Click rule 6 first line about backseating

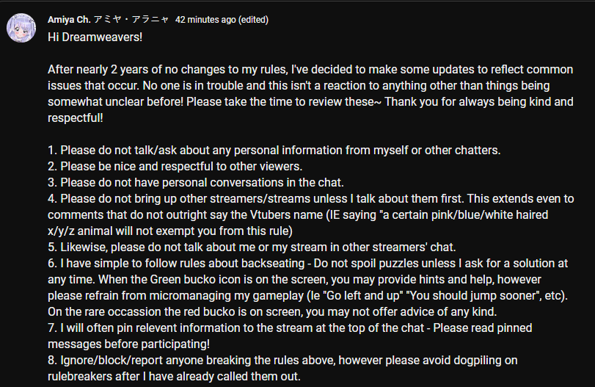(x=307, y=263)
